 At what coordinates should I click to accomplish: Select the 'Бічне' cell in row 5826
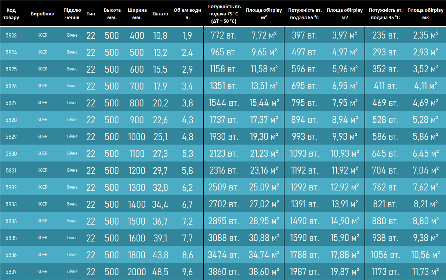pos(72,86)
